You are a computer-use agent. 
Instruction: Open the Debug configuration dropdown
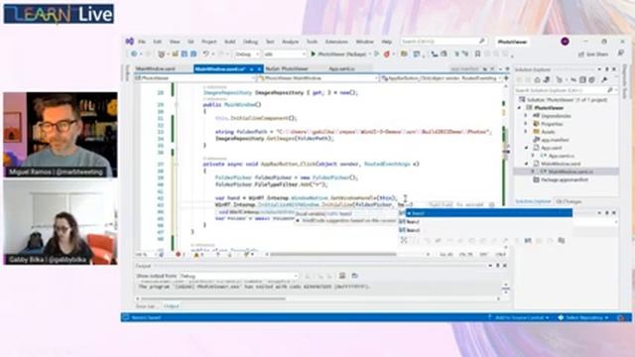247,54
